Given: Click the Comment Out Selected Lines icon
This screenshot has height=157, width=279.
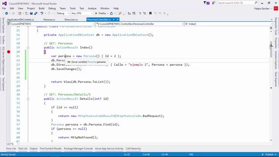Looking at the screenshot, I should click(129, 14).
